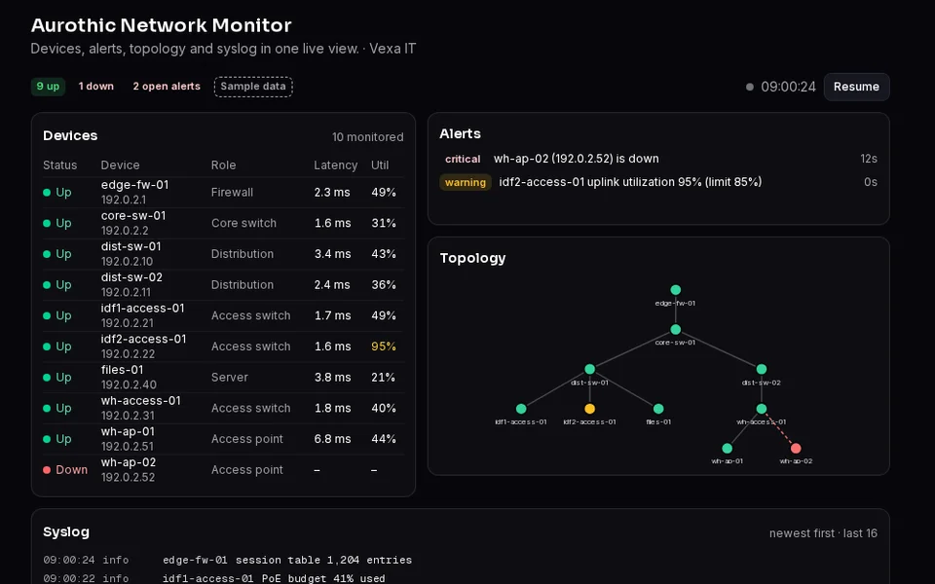935x584 pixels.
Task: Click the Syslog panel heading
Action: point(66,532)
